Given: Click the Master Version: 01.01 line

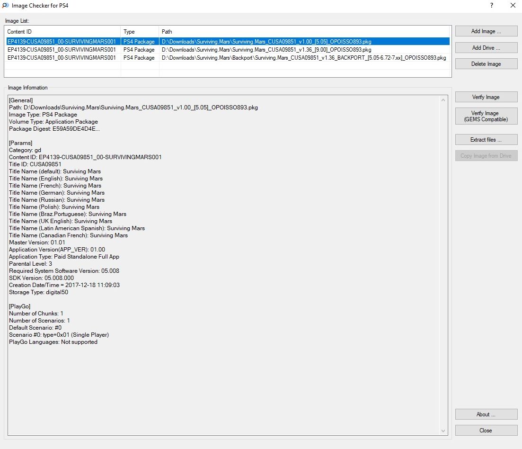Looking at the screenshot, I should (x=37, y=242).
